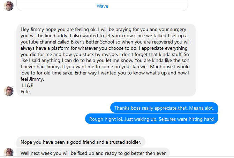
Task: Click the "Hey Jimmy" greeting text
Action: (x=31, y=29)
